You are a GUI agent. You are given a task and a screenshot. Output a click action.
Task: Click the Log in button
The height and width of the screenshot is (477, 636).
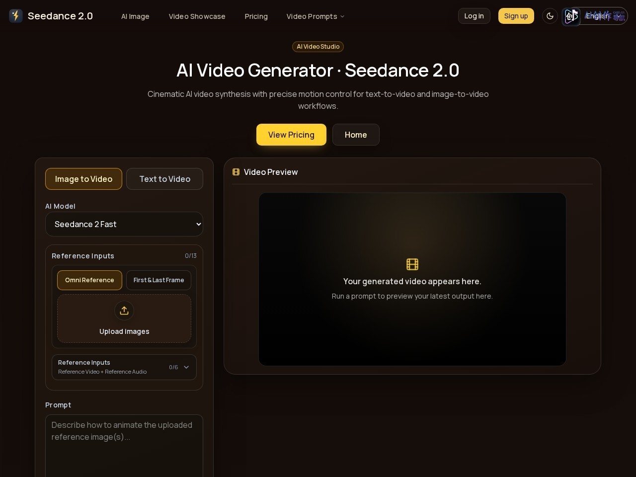(x=474, y=16)
